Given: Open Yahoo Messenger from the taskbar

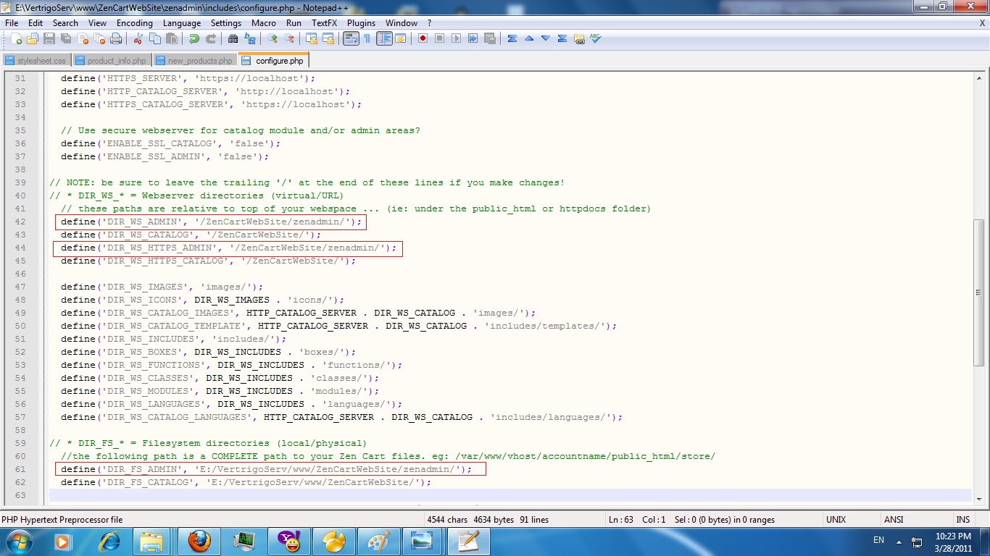Looking at the screenshot, I should click(x=288, y=541).
